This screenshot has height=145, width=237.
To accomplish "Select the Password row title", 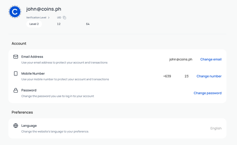I will [x=29, y=90].
